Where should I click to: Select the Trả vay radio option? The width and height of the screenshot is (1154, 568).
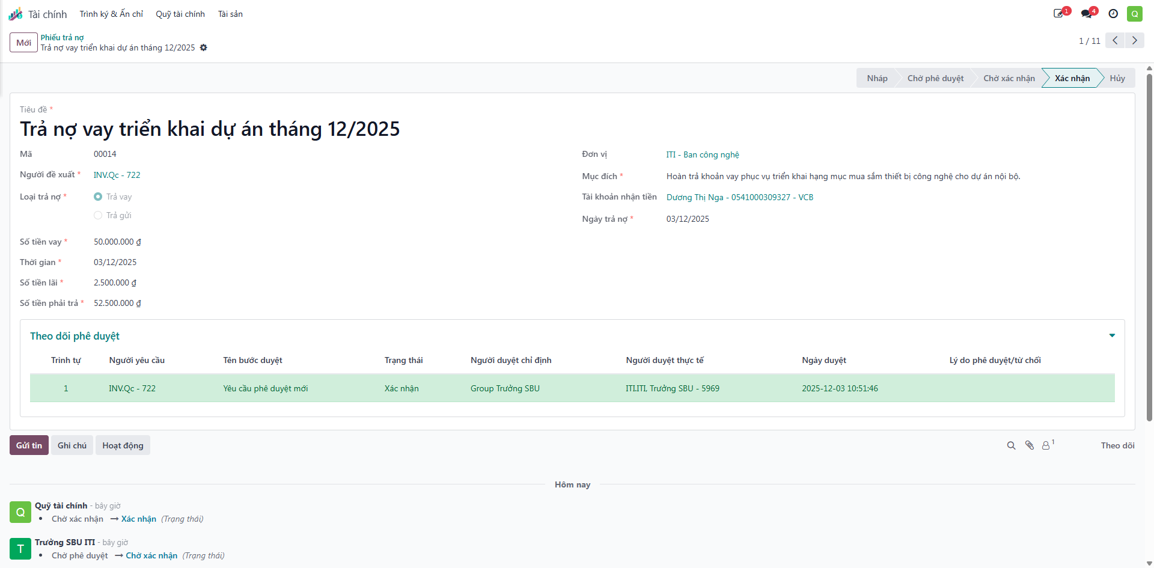[x=98, y=197]
